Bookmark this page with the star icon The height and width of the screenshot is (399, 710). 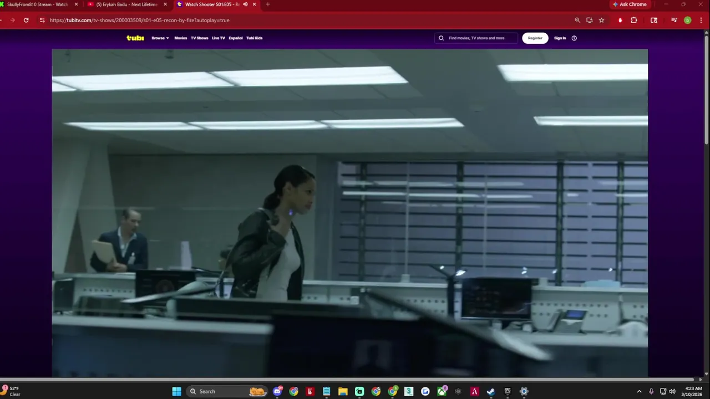(601, 20)
